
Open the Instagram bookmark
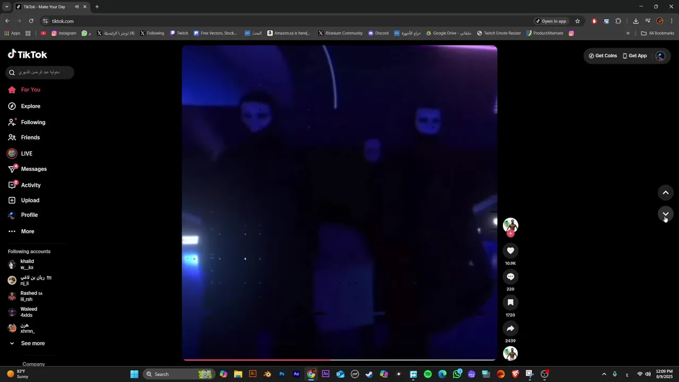point(64,33)
